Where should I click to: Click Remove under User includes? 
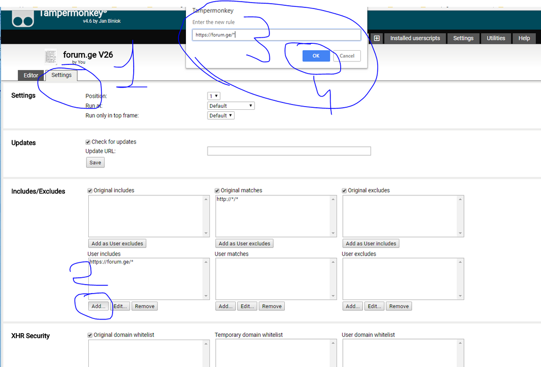coord(145,306)
